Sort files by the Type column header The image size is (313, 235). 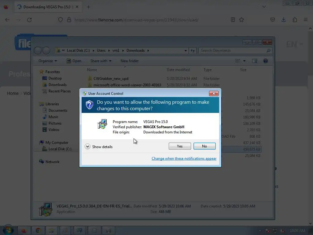point(208,70)
